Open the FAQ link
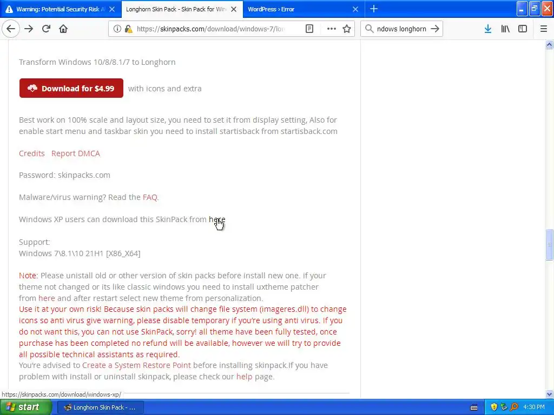This screenshot has height=415, width=554. click(x=150, y=197)
